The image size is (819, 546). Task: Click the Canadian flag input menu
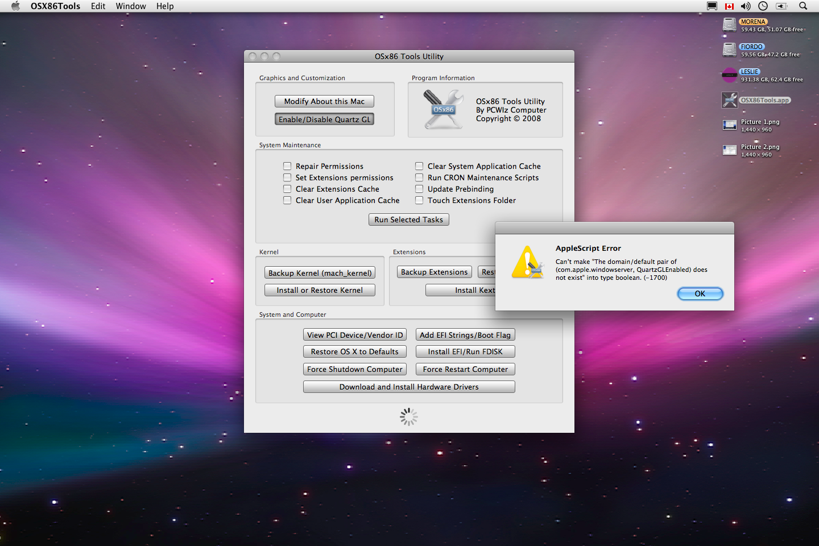pyautogui.click(x=729, y=6)
